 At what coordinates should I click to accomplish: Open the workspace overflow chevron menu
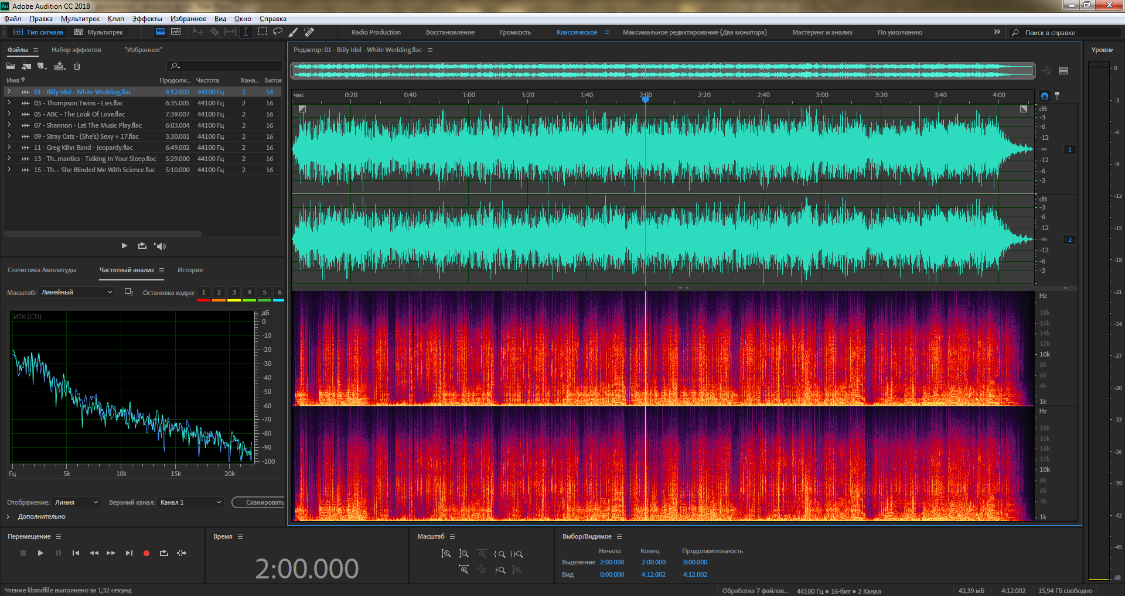pos(997,32)
